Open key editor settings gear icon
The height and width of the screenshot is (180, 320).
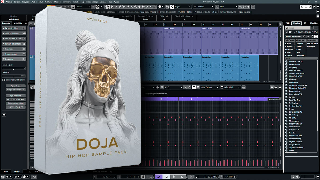pyautogui.click(x=280, y=87)
